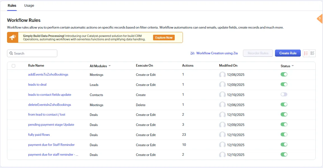The image size is (323, 168).
Task: Open the Status filter dropdown
Action: [287, 66]
